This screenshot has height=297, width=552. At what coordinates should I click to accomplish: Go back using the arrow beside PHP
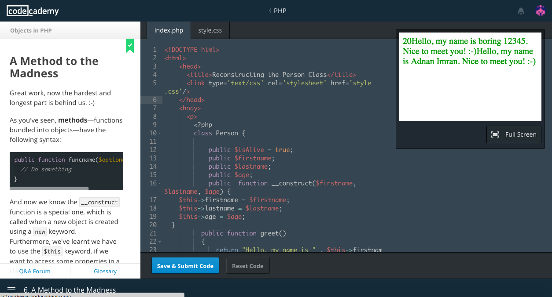[270, 11]
